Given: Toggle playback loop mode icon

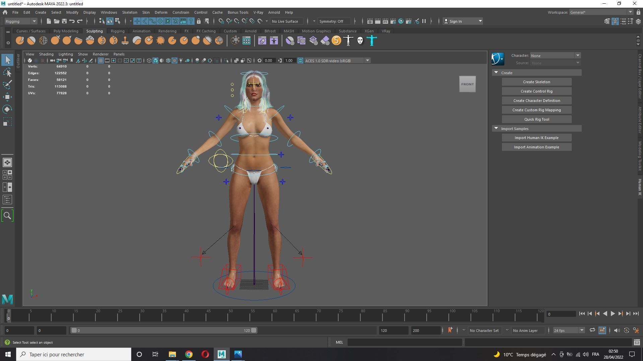Looking at the screenshot, I should tap(592, 330).
